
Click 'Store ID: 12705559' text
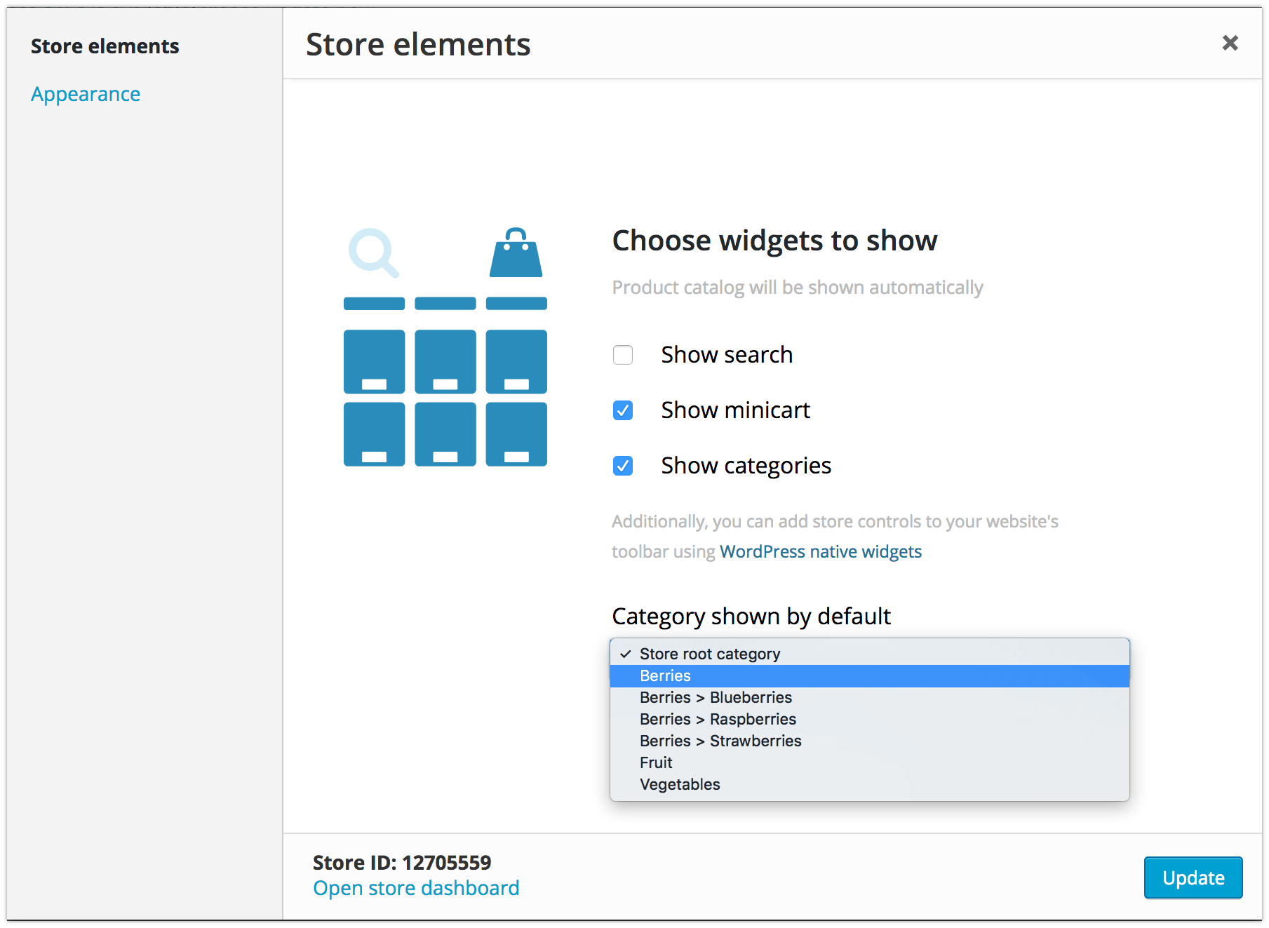[x=402, y=862]
